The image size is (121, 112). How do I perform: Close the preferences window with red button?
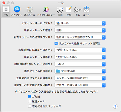[4, 3]
